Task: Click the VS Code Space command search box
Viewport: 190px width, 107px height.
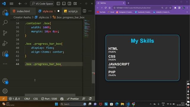Action: pyautogui.click(x=42, y=4)
